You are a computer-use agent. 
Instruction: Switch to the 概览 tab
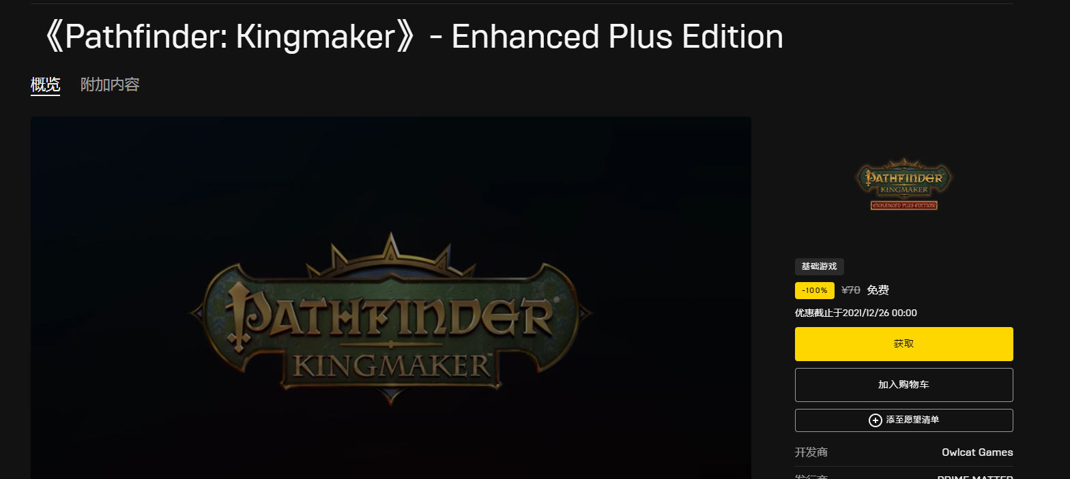45,85
